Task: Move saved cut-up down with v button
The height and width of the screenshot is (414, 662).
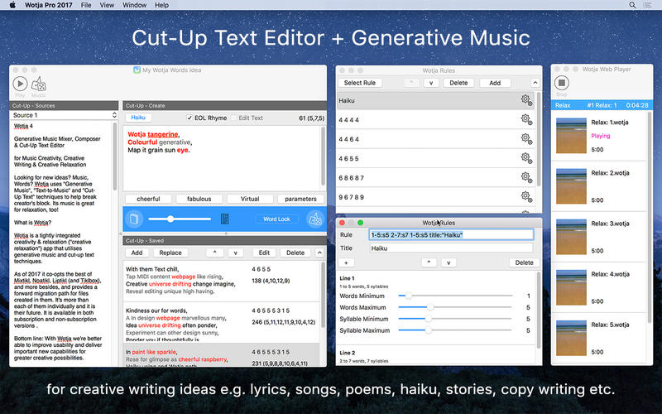Action: [236, 253]
